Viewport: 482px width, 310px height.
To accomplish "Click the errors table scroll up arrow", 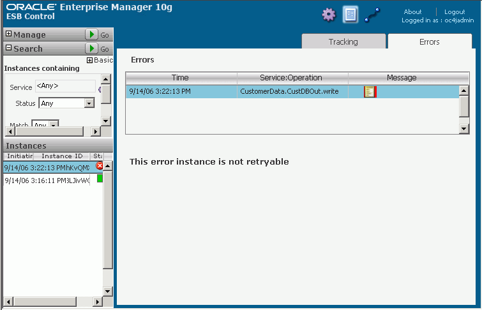I will point(463,91).
